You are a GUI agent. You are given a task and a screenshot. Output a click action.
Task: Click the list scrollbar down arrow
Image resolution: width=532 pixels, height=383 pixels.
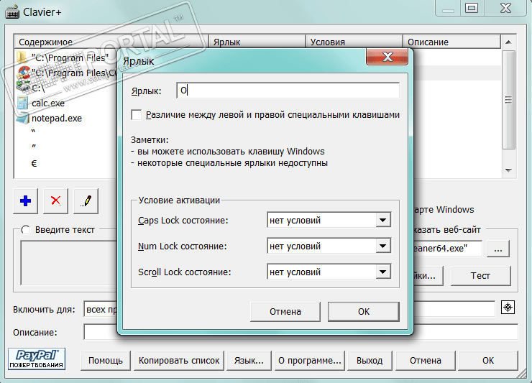508,170
